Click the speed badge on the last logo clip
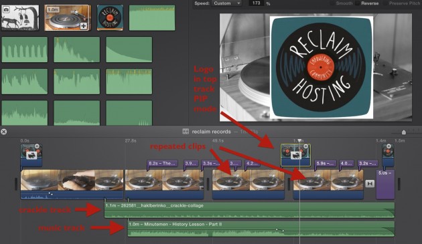 [x=389, y=146]
